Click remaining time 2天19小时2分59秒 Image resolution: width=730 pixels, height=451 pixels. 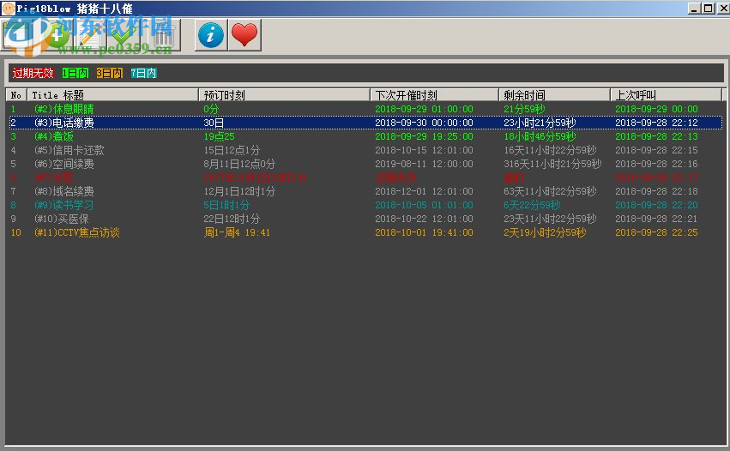[545, 232]
